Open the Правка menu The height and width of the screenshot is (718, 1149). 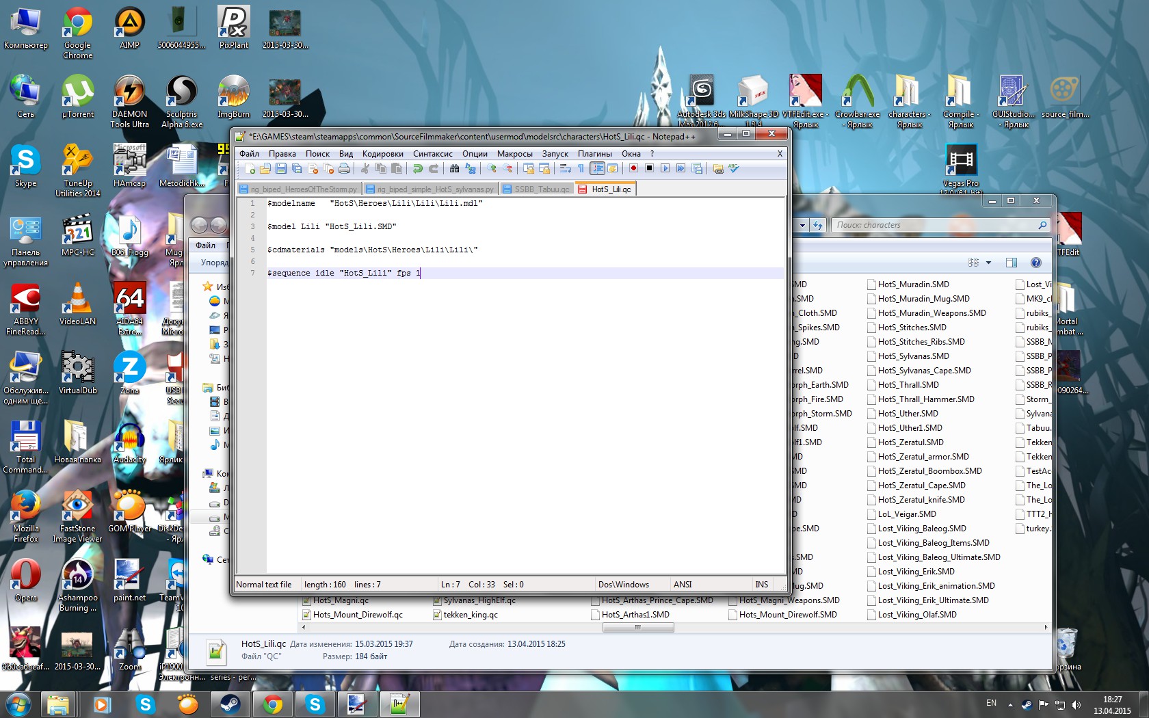(282, 154)
